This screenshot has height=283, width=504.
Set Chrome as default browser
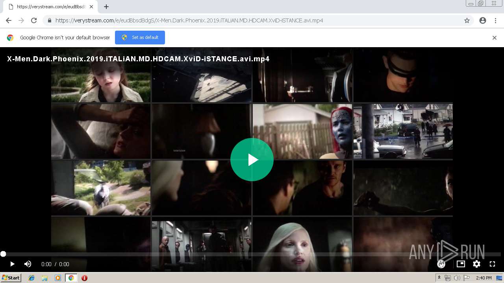tap(140, 37)
